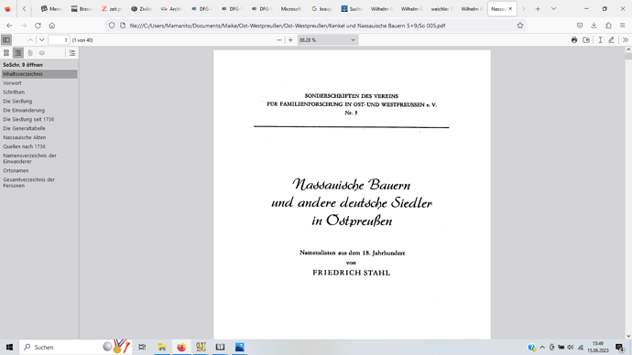Open 'Nassauische Akten' outline entry
The image size is (632, 355).
pyautogui.click(x=24, y=137)
